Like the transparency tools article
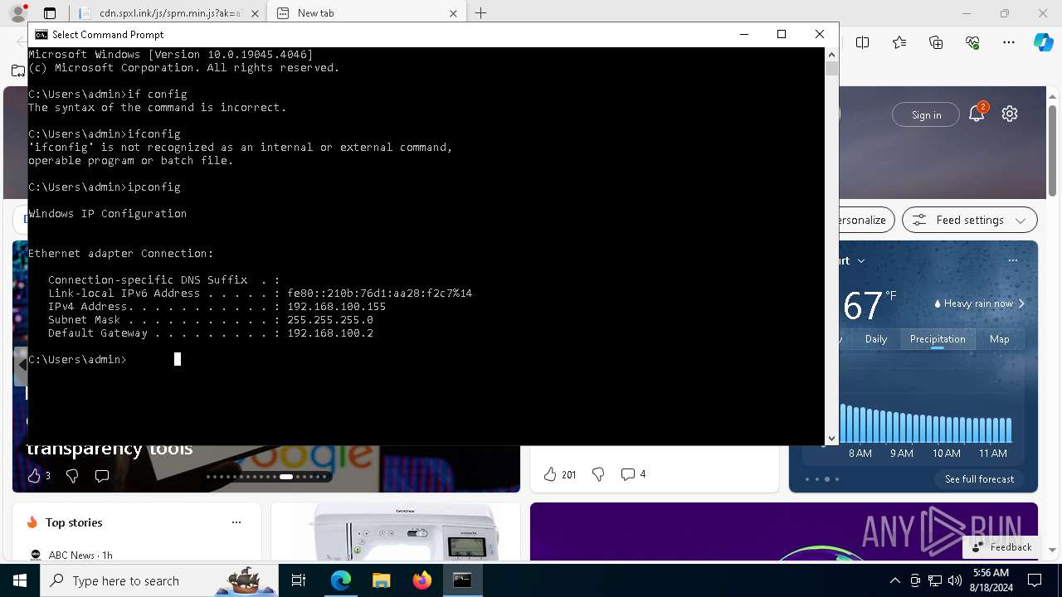 click(x=34, y=475)
